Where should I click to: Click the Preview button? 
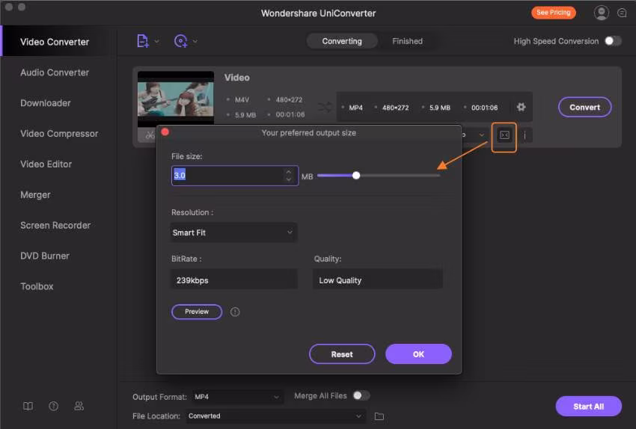(x=197, y=312)
